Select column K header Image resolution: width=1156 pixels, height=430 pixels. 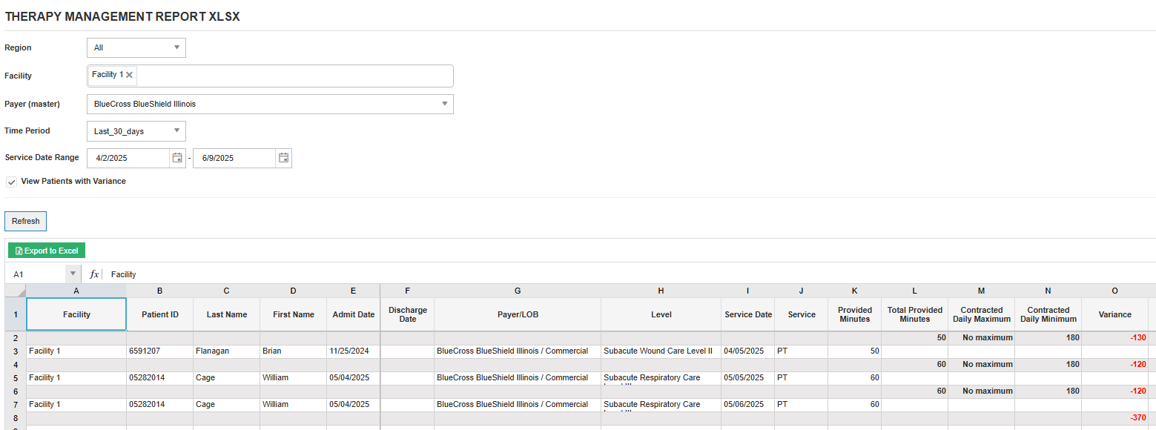pyautogui.click(x=854, y=291)
